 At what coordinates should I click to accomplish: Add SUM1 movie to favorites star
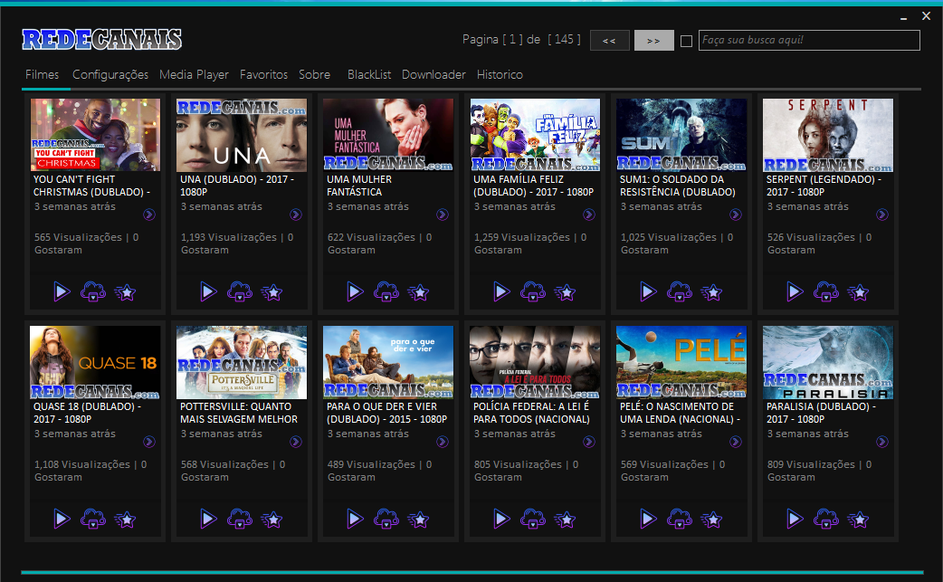pos(712,292)
